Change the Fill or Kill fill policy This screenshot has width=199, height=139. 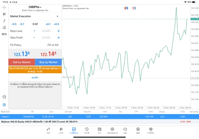[x=53, y=45]
